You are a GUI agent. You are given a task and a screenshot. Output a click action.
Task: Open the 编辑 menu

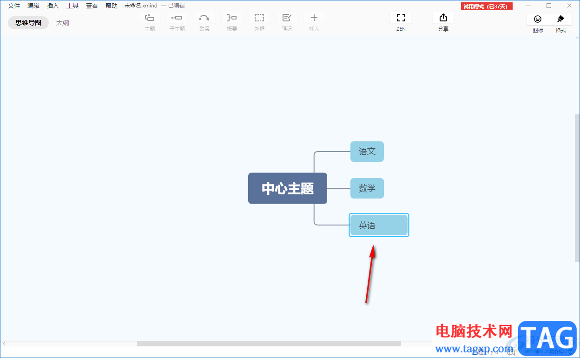point(33,6)
